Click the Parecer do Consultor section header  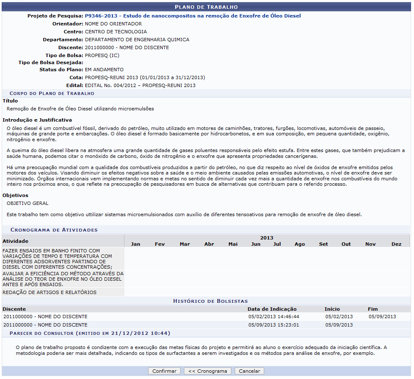pyautogui.click(x=89, y=333)
